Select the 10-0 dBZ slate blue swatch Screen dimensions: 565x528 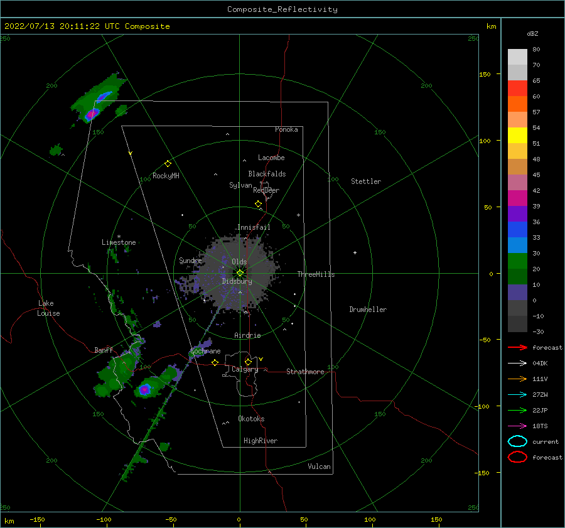[x=517, y=293]
